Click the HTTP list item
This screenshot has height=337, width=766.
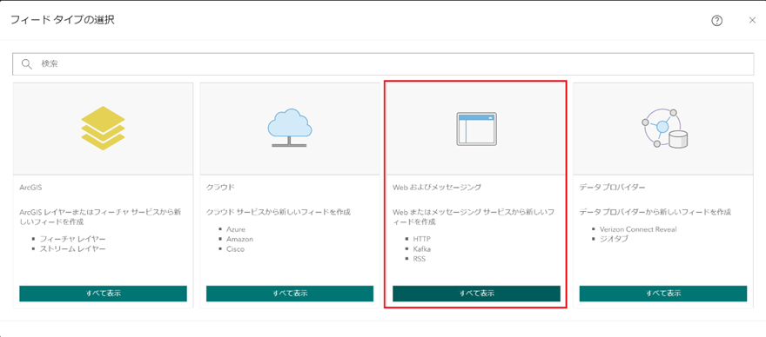click(422, 239)
